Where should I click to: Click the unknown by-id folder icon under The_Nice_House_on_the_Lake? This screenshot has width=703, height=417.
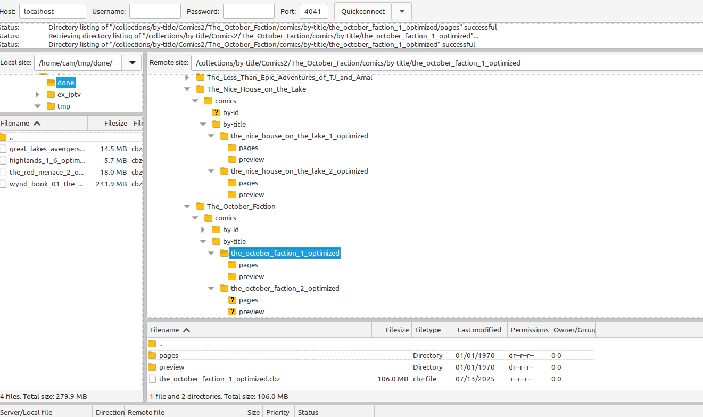tap(216, 112)
